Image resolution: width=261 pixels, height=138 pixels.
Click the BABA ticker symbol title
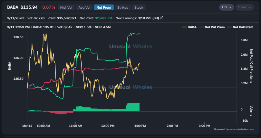click(x=12, y=7)
